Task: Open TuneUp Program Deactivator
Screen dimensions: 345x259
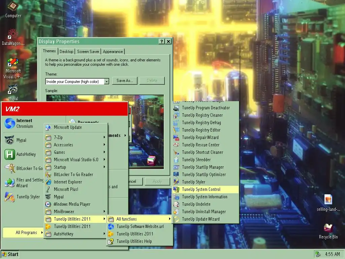Action: [x=206, y=108]
